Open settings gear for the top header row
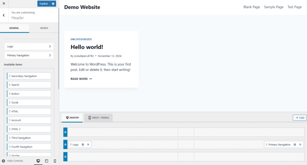 (65, 132)
